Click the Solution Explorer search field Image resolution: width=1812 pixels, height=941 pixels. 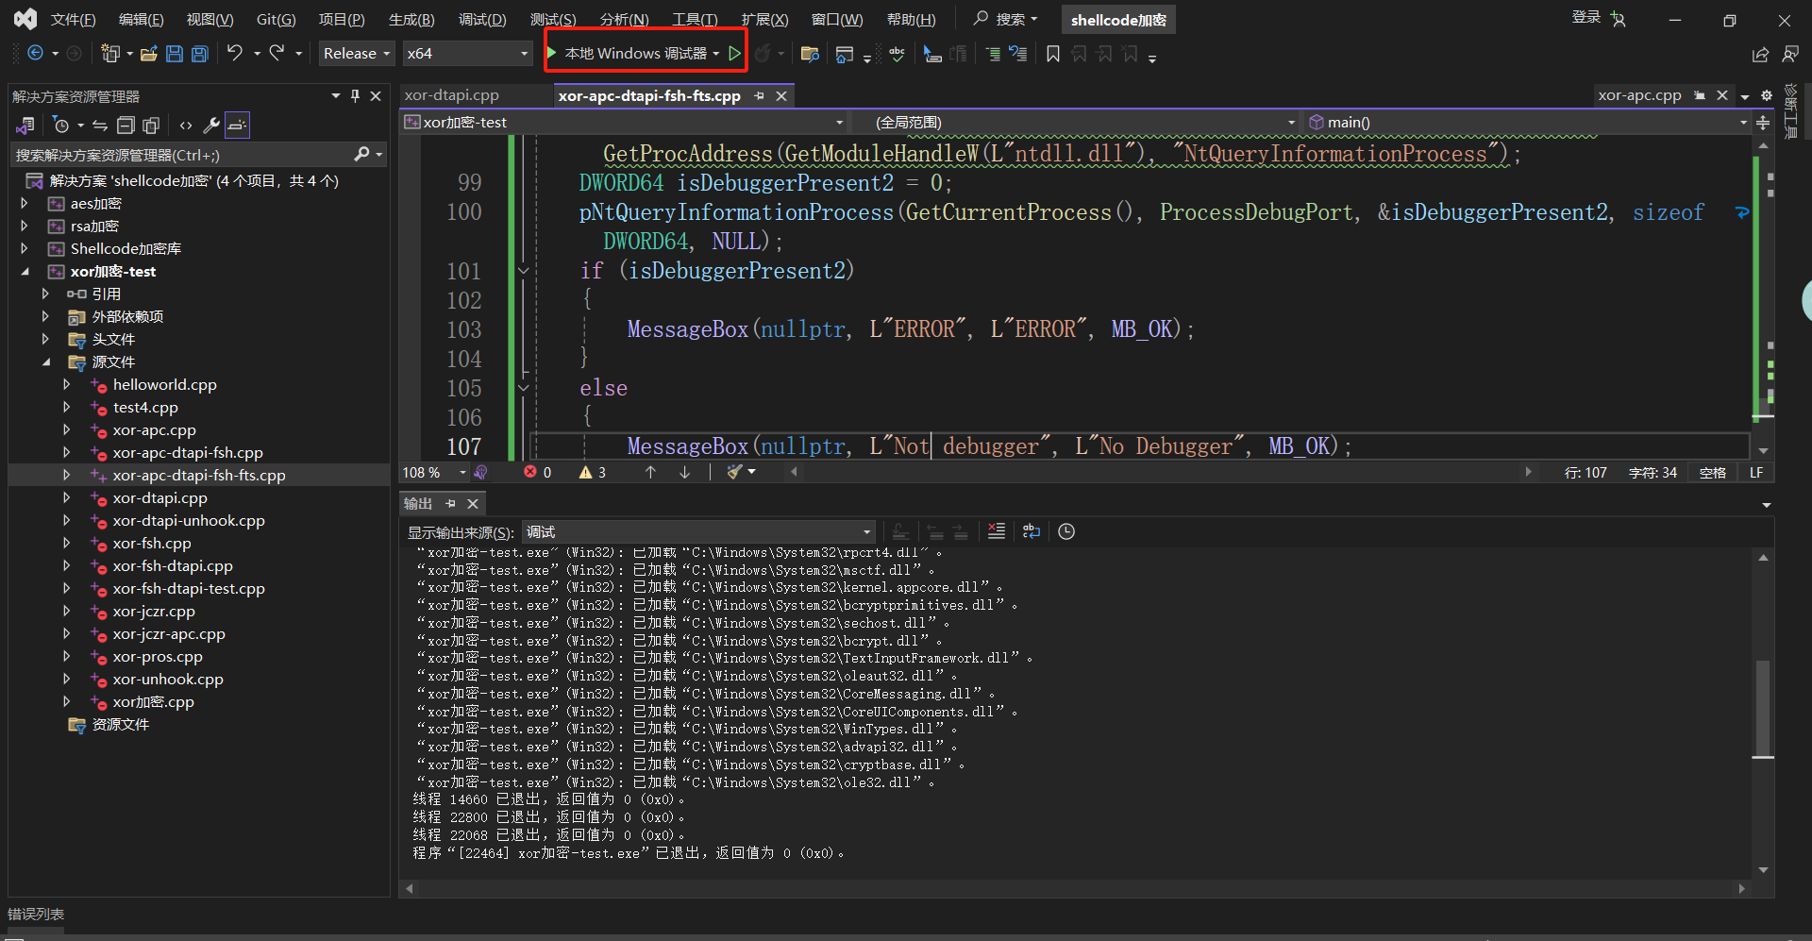tap(184, 155)
